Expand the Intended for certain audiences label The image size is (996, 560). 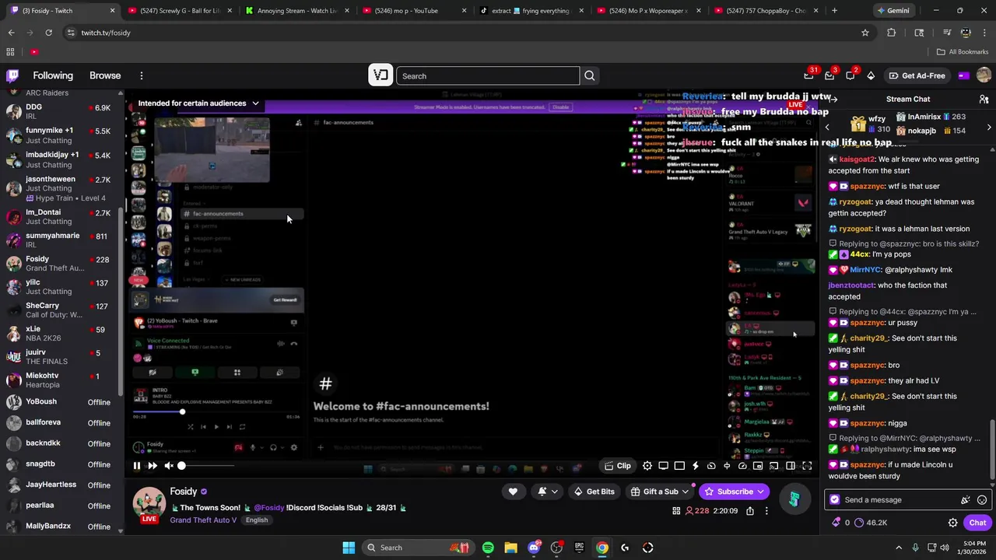pos(198,103)
